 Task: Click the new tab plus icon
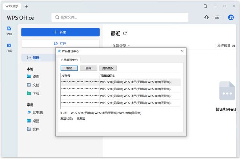[26, 6]
